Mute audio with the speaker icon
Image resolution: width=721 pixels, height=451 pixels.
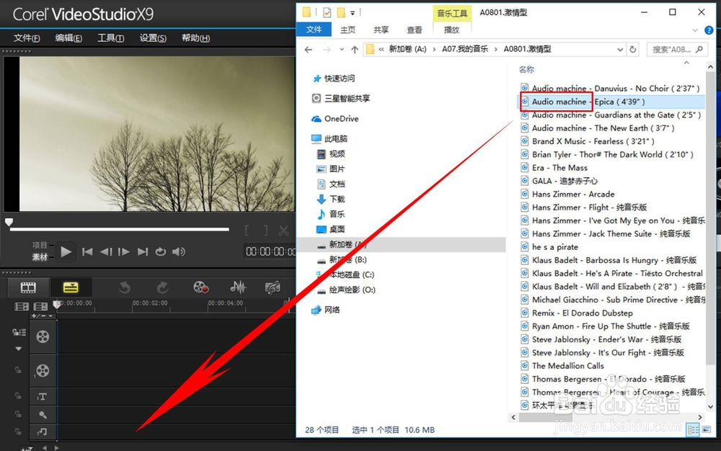coord(179,252)
